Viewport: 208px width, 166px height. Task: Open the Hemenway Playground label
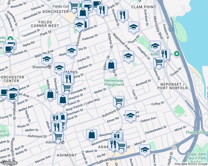coord(114,82)
